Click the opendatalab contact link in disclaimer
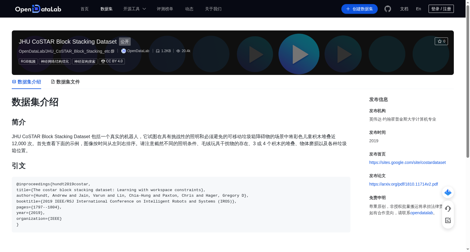Viewport: 470px width, 252px height. coord(422,213)
